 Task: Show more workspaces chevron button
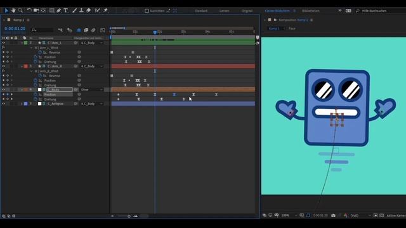point(340,11)
